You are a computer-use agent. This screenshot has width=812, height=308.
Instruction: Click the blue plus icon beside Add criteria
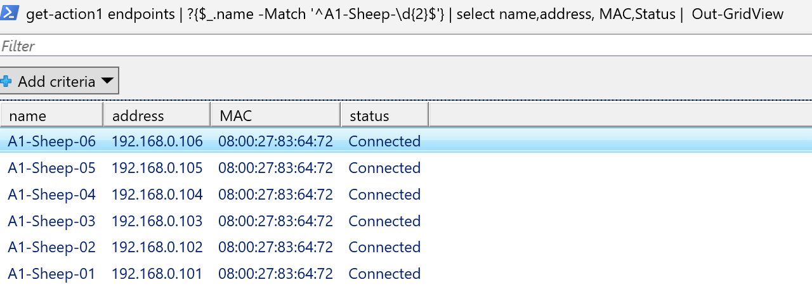[6, 82]
